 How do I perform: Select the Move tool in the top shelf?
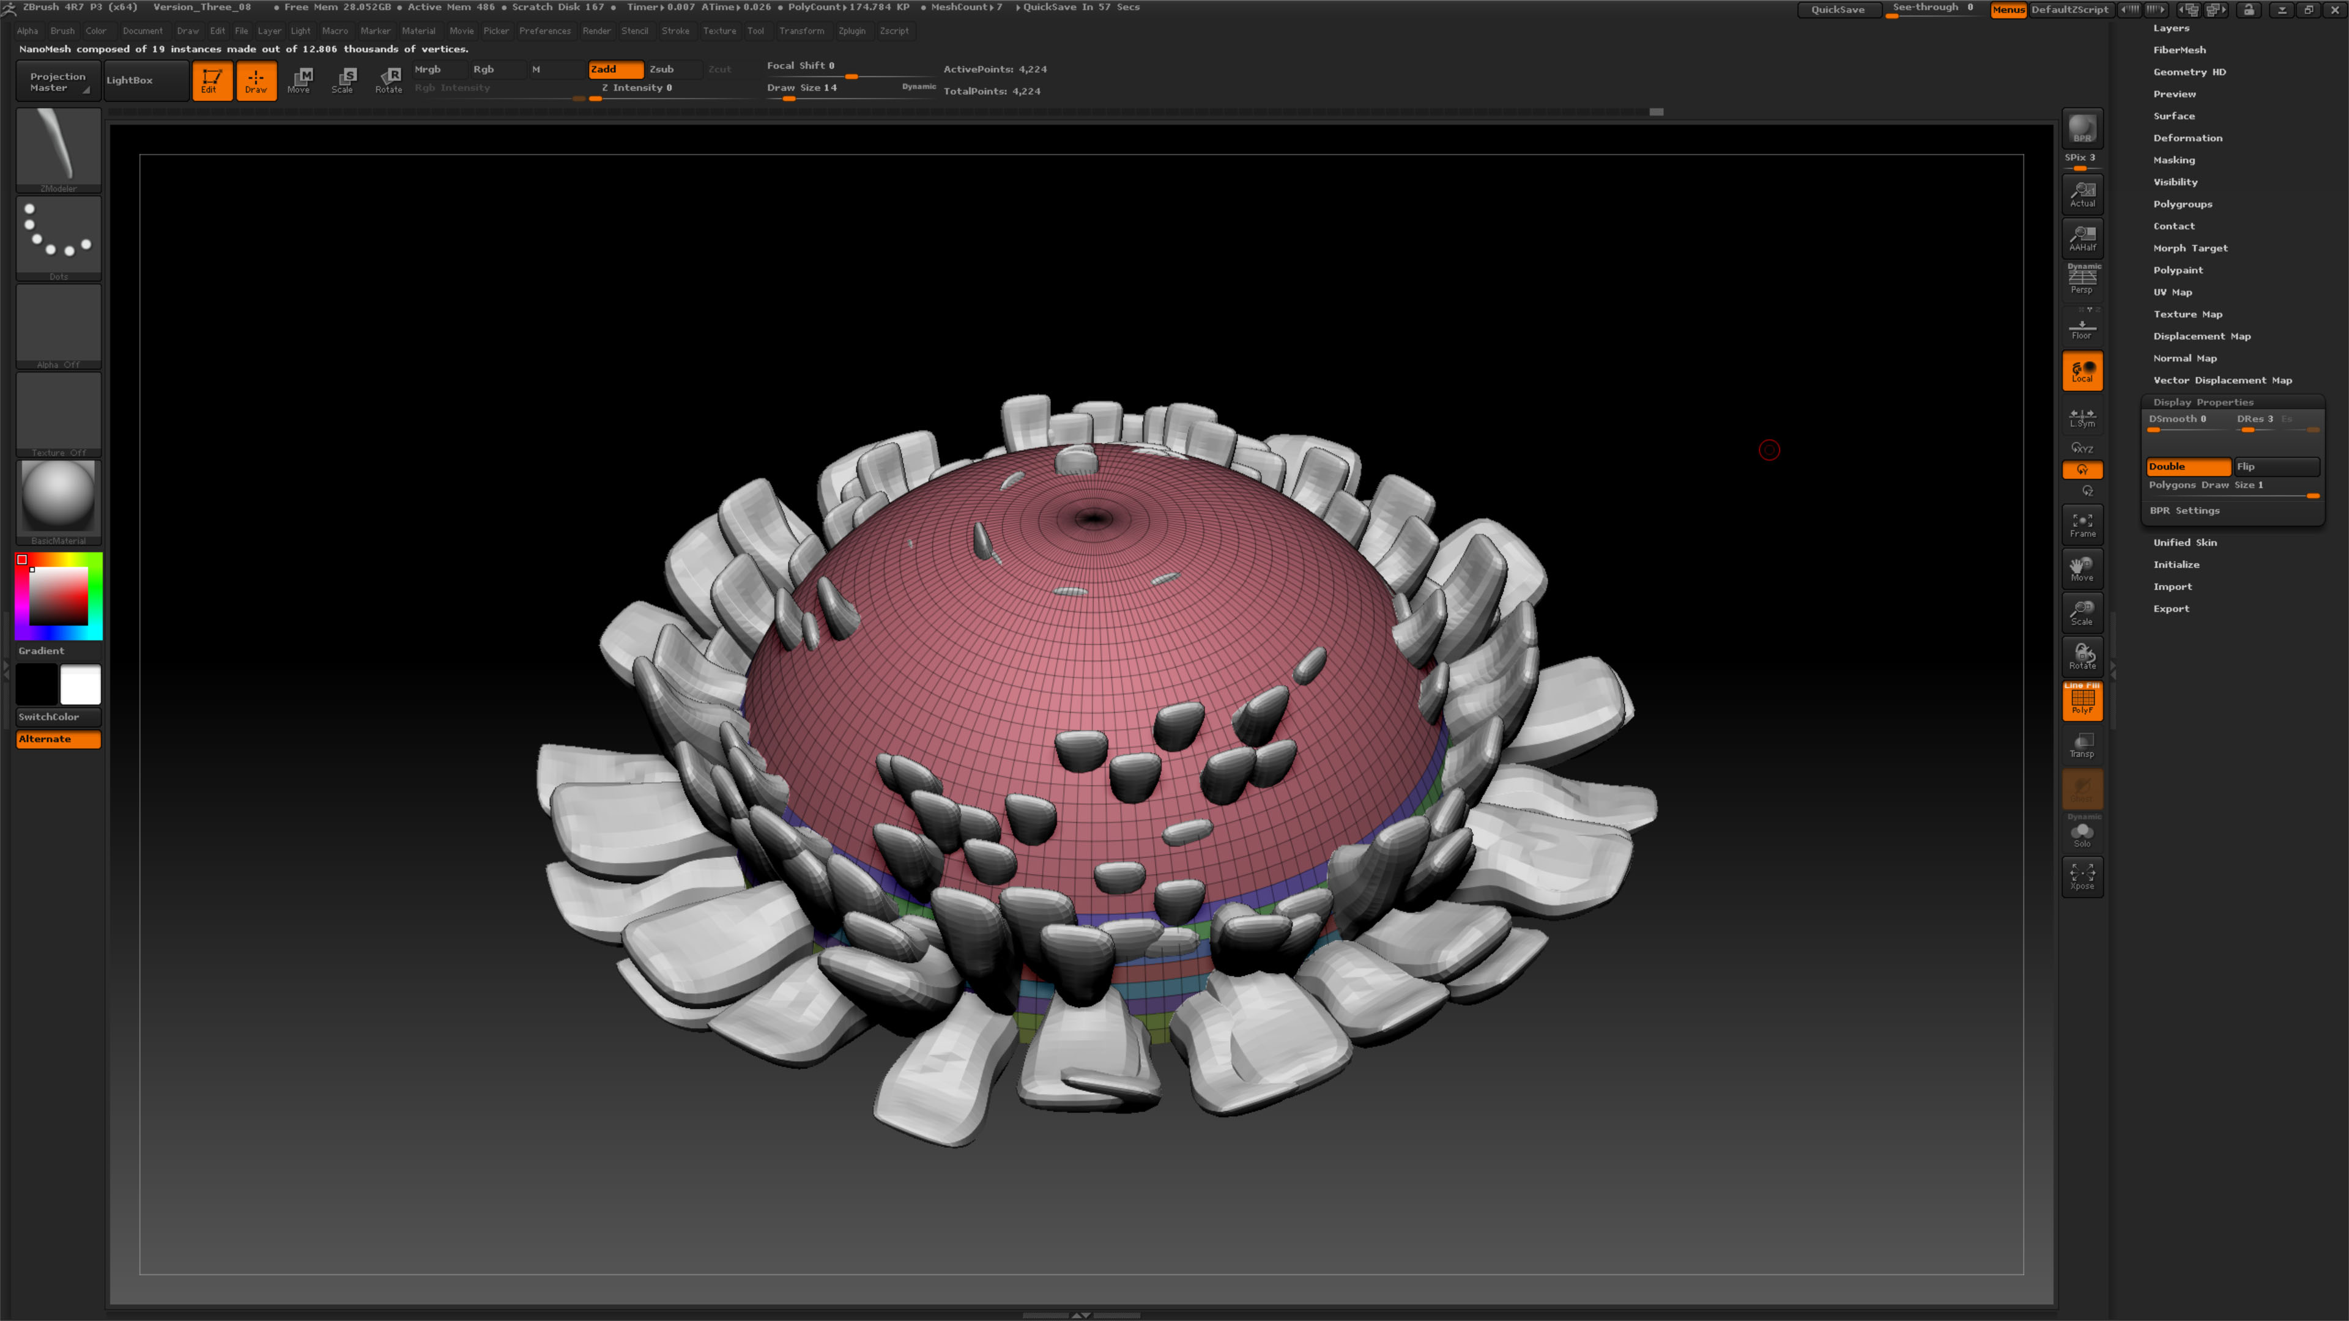tap(299, 80)
